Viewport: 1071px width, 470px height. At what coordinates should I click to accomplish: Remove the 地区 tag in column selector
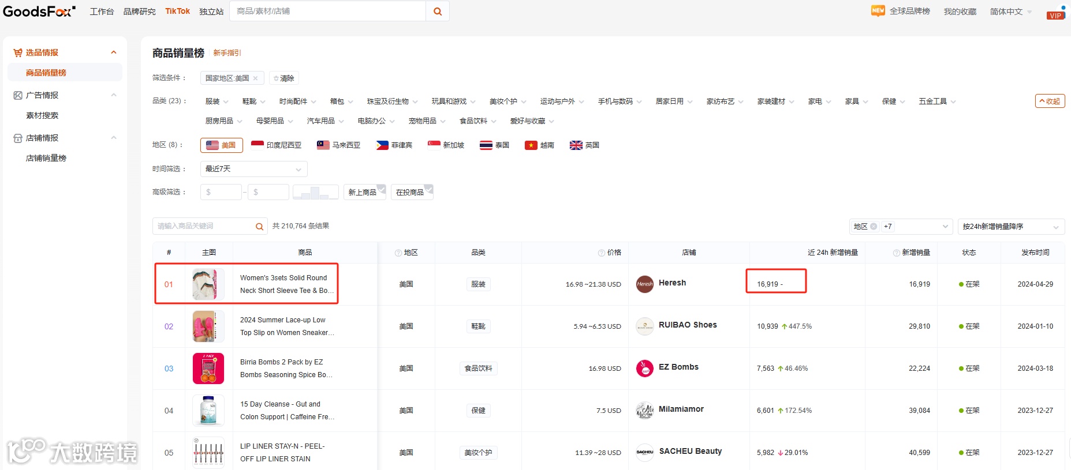click(874, 227)
